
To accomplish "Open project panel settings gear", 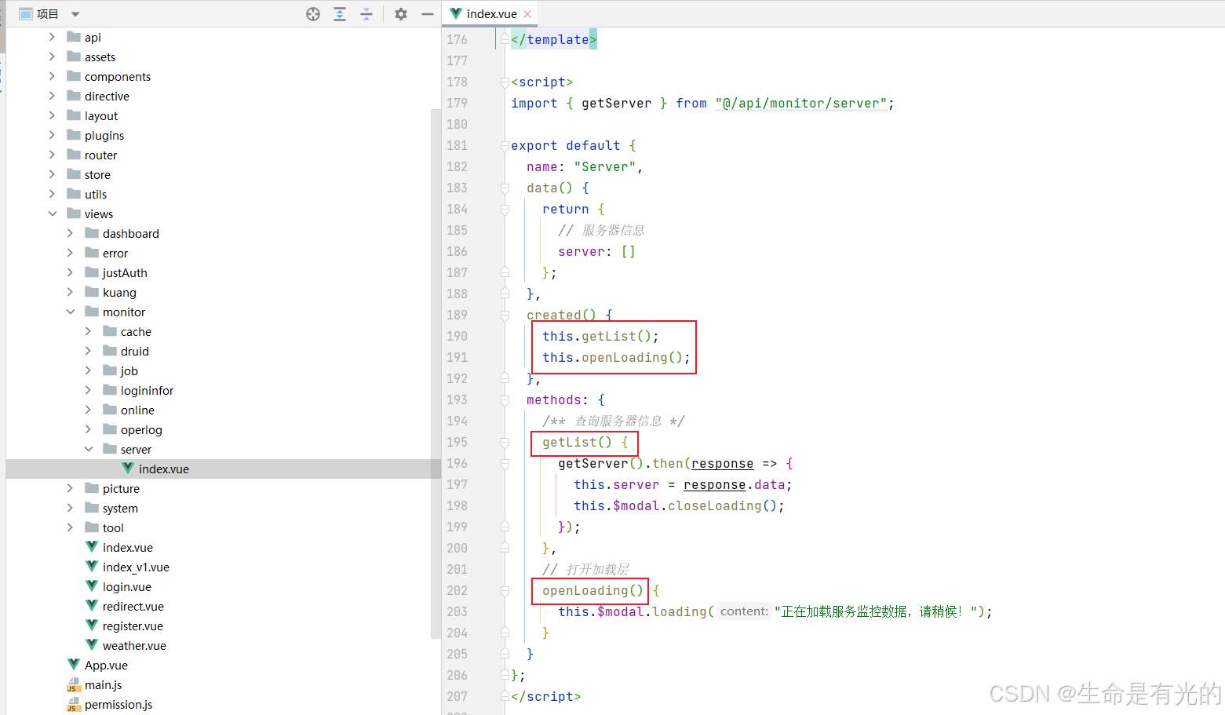I will click(x=401, y=14).
